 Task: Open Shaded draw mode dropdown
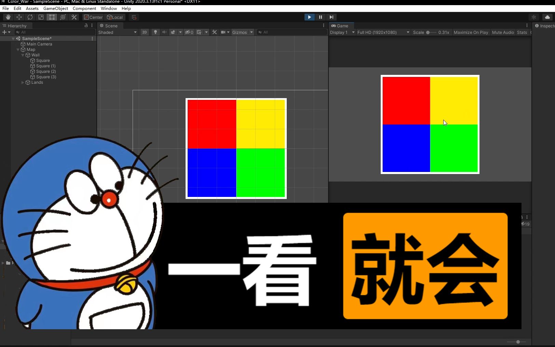click(118, 32)
